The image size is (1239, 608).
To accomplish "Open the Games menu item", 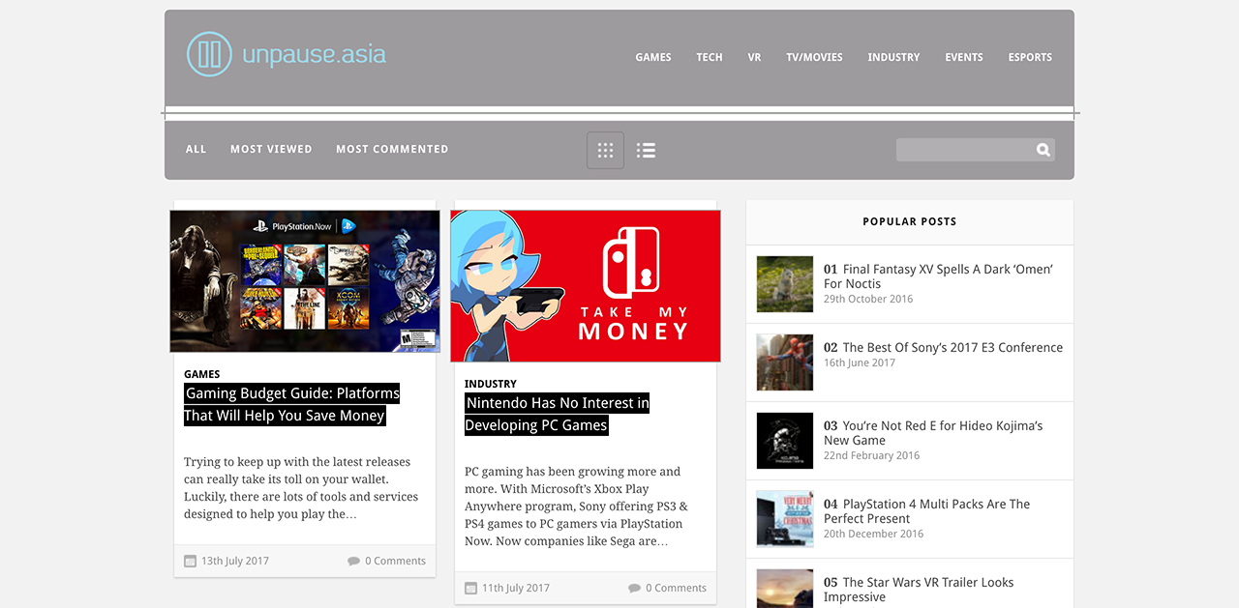I will 652,57.
